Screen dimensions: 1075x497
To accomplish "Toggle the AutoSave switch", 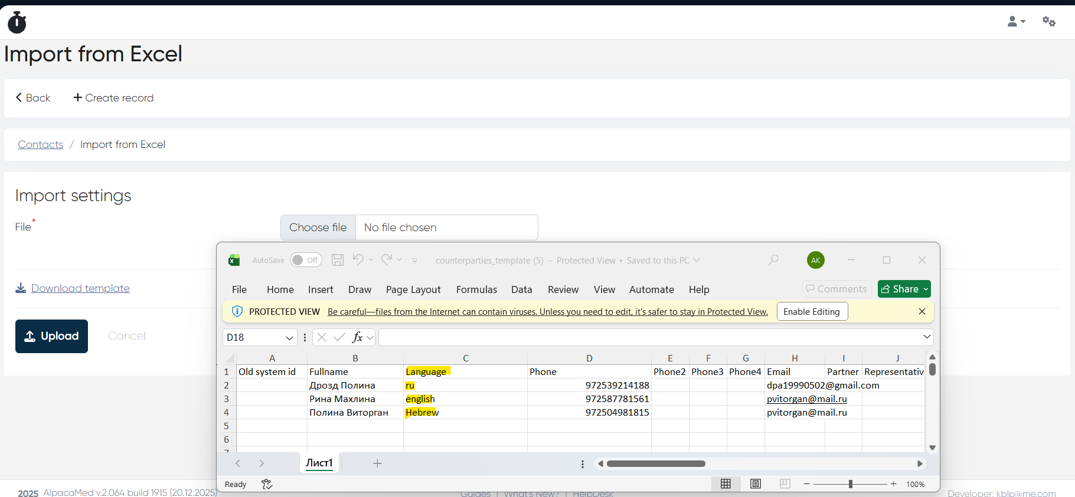I will pos(305,260).
